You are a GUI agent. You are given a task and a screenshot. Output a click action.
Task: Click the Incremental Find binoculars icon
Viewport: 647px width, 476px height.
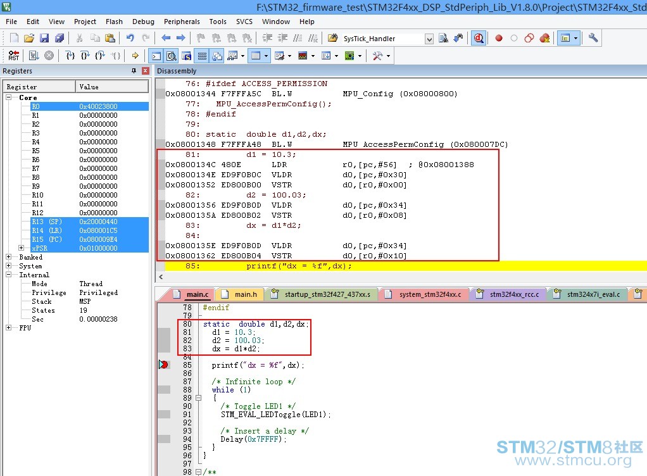click(x=458, y=39)
